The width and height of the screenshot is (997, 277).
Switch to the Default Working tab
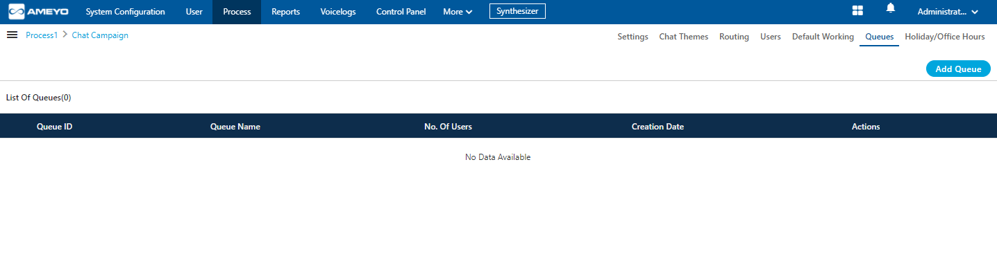pyautogui.click(x=823, y=37)
